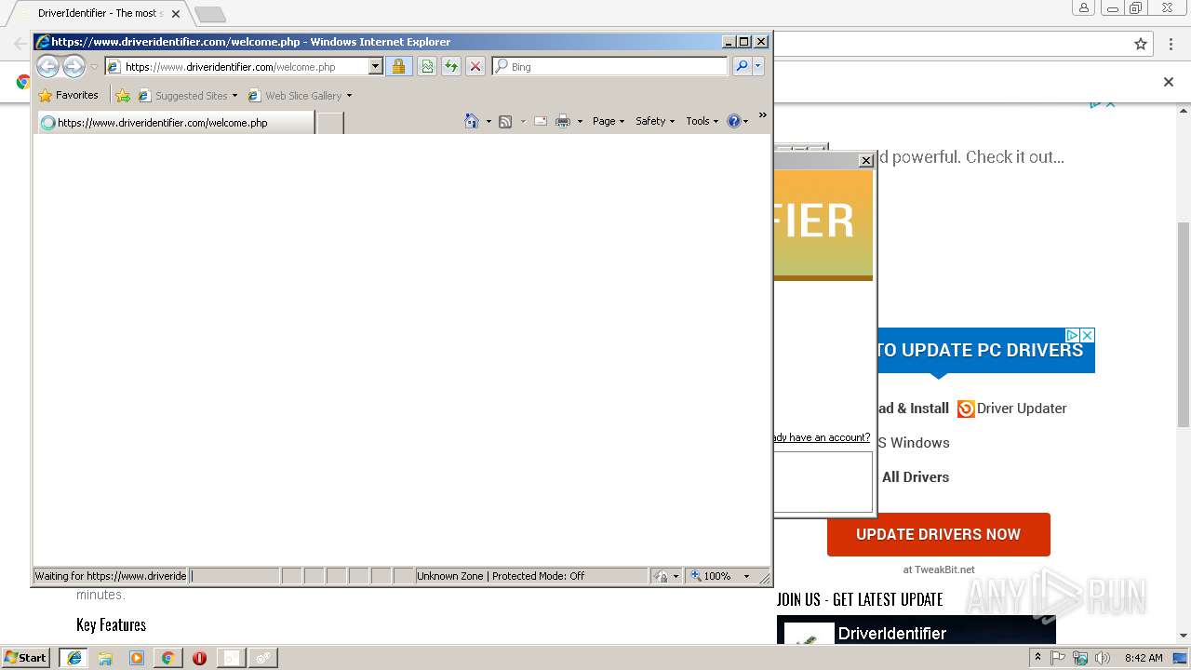Show more command bar items chevron

(x=762, y=115)
